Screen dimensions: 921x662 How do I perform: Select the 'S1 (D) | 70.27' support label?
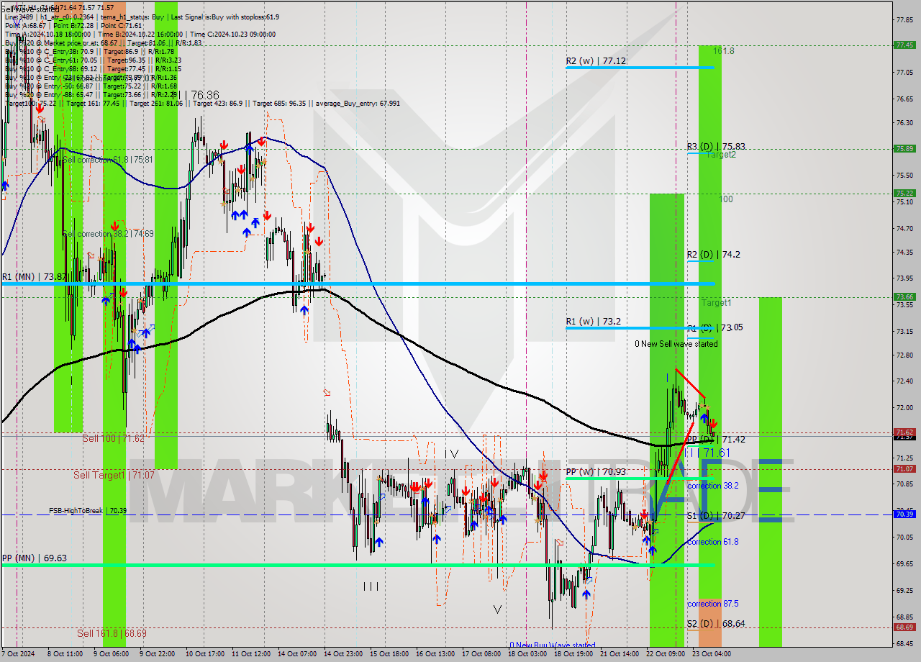(x=715, y=515)
